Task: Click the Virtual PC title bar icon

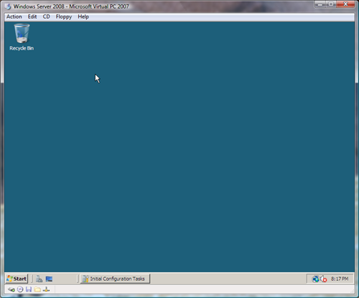Action: tap(8, 6)
